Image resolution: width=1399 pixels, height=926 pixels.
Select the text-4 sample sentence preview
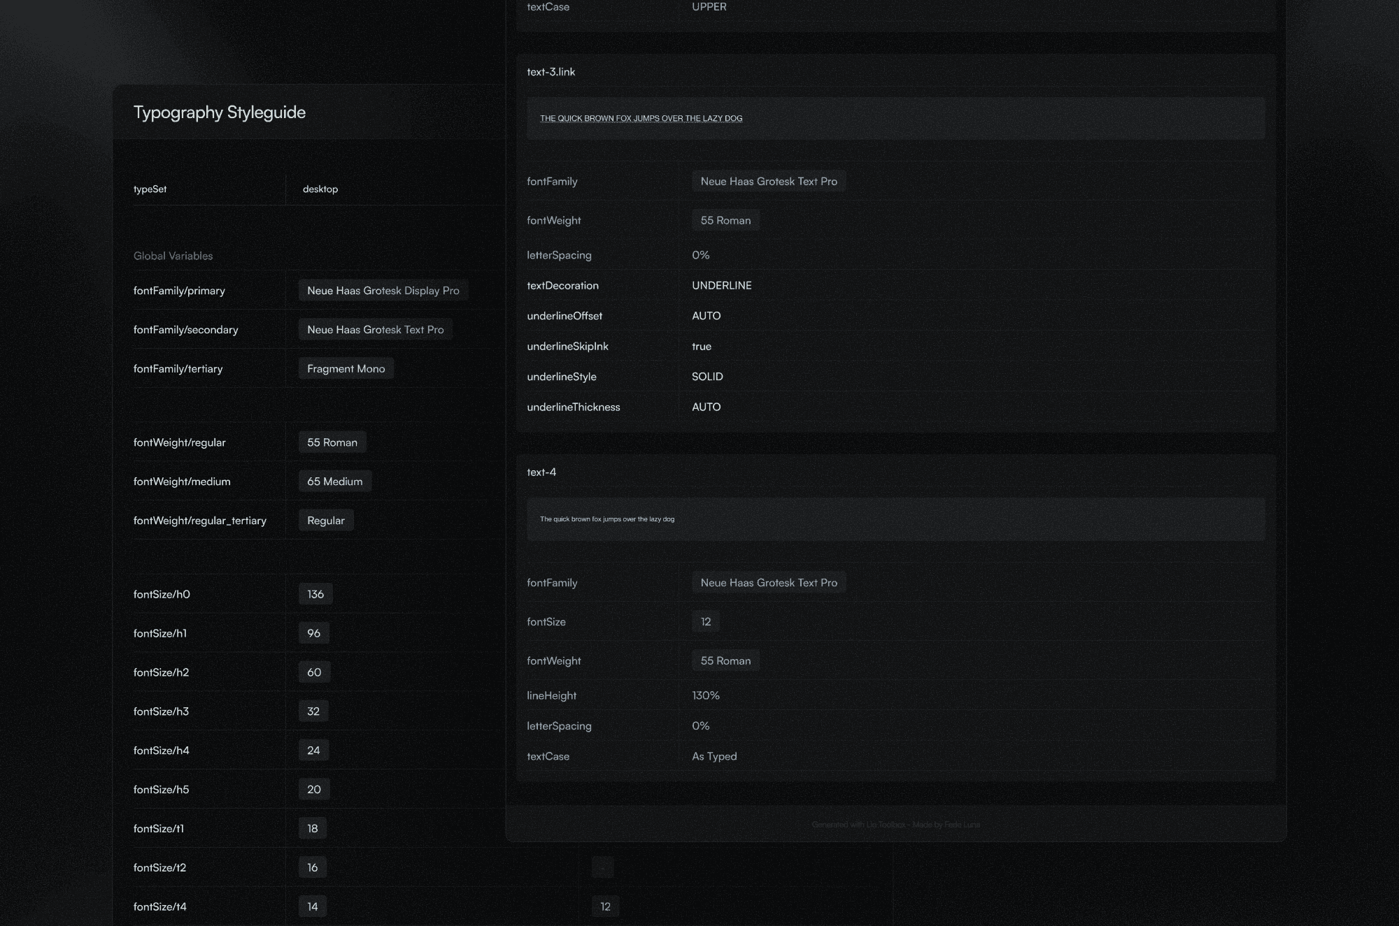[x=607, y=519]
